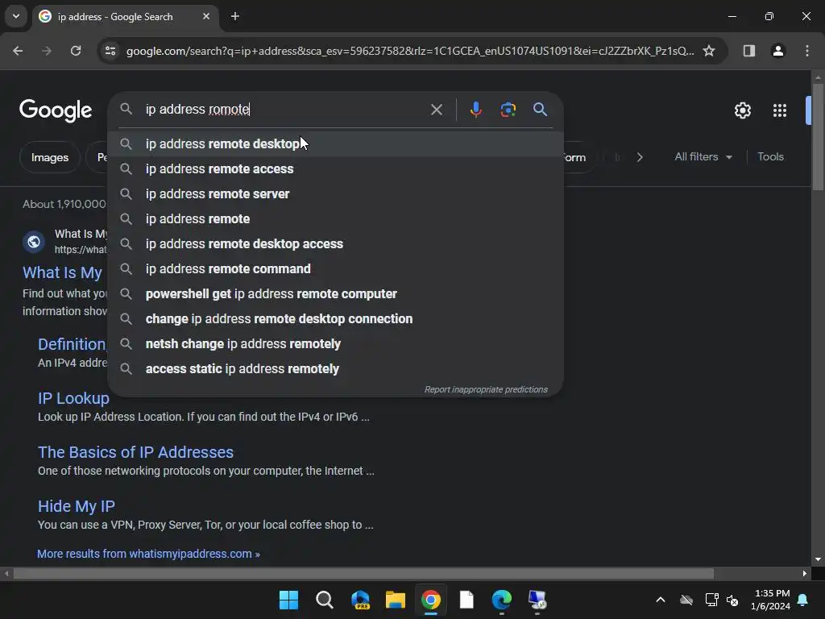Click 'Report inappropriate predictions'
The image size is (825, 619).
[486, 389]
